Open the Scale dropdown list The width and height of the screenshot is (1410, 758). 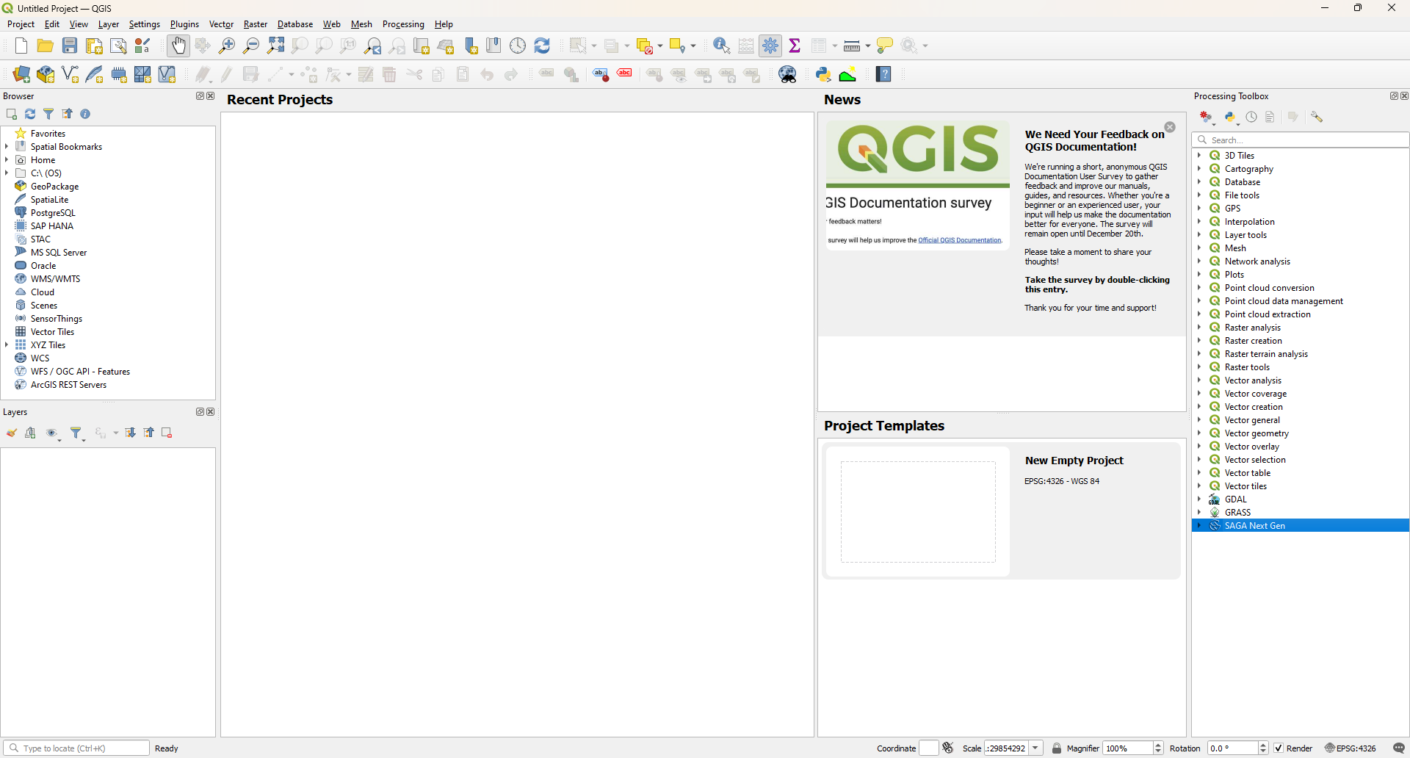tap(1035, 748)
